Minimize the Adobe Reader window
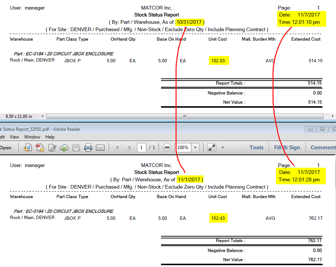Image resolution: width=336 pixels, height=267 pixels. click(310, 129)
